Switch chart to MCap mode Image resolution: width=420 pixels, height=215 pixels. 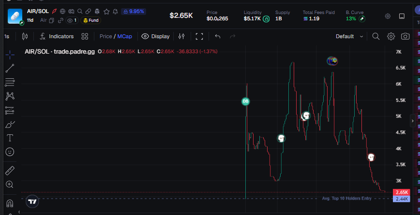124,36
